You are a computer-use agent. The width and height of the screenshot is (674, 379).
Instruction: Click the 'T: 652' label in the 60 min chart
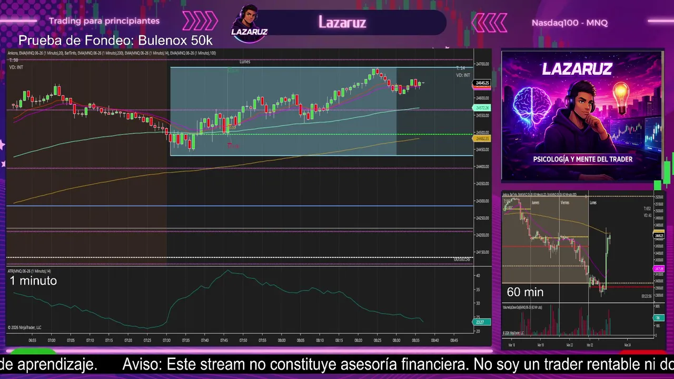pyautogui.click(x=647, y=209)
